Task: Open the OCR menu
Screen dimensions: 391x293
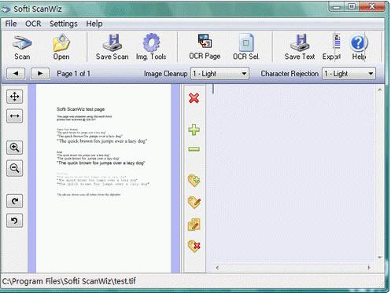Action: point(33,24)
